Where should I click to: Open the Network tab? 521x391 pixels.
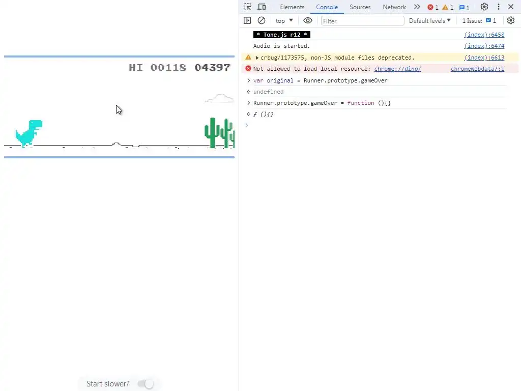pyautogui.click(x=394, y=7)
